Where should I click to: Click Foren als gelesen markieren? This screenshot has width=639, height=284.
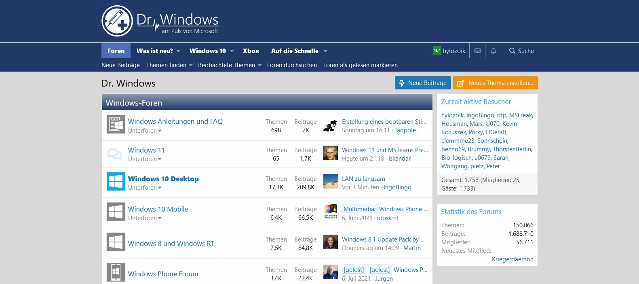tap(361, 65)
